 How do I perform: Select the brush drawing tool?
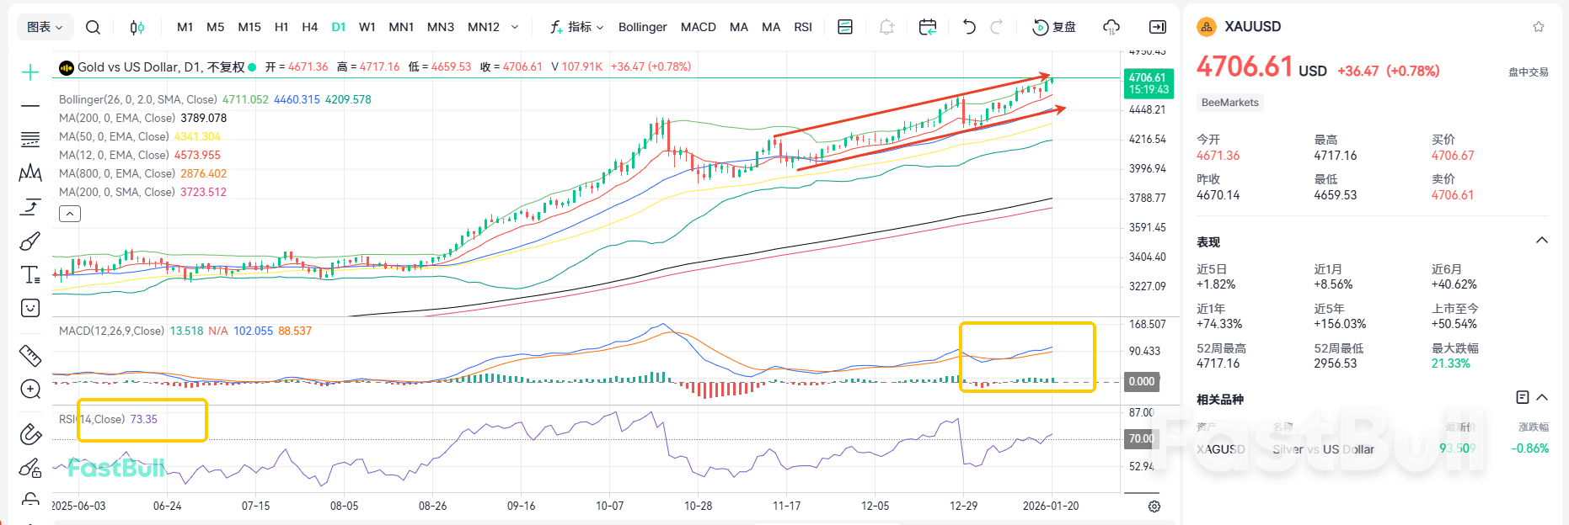[30, 241]
